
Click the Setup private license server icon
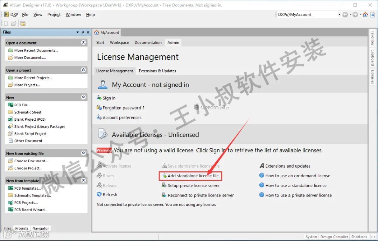tap(164, 185)
